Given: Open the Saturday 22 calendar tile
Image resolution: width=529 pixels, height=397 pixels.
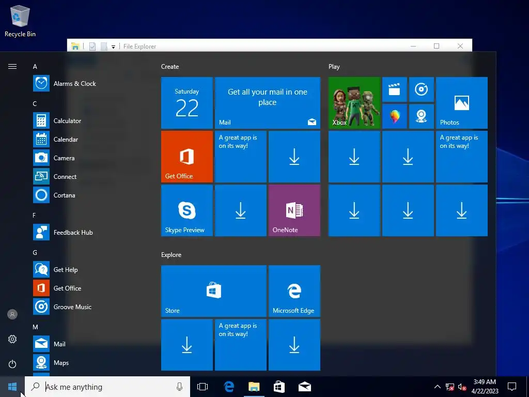Looking at the screenshot, I should [x=187, y=103].
